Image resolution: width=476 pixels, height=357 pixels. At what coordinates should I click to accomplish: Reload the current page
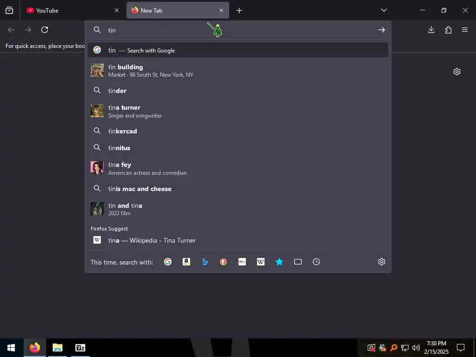[x=45, y=30]
